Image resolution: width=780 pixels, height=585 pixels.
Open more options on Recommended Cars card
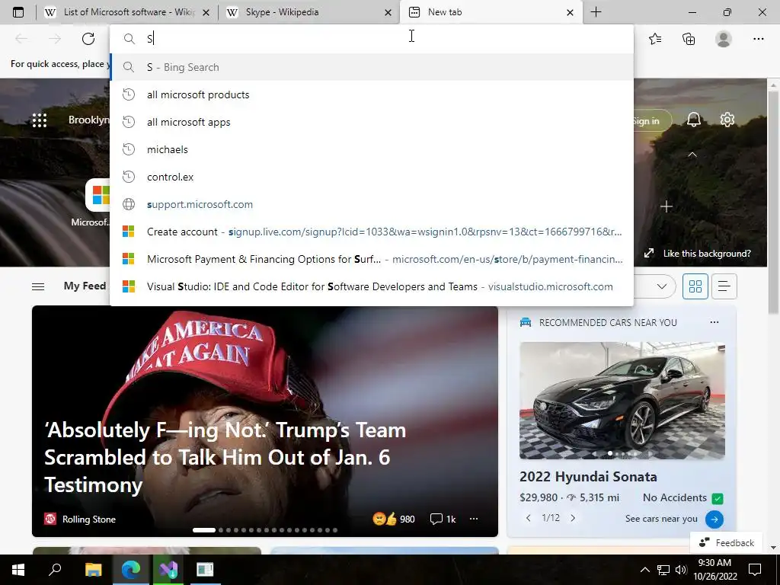[x=714, y=322]
